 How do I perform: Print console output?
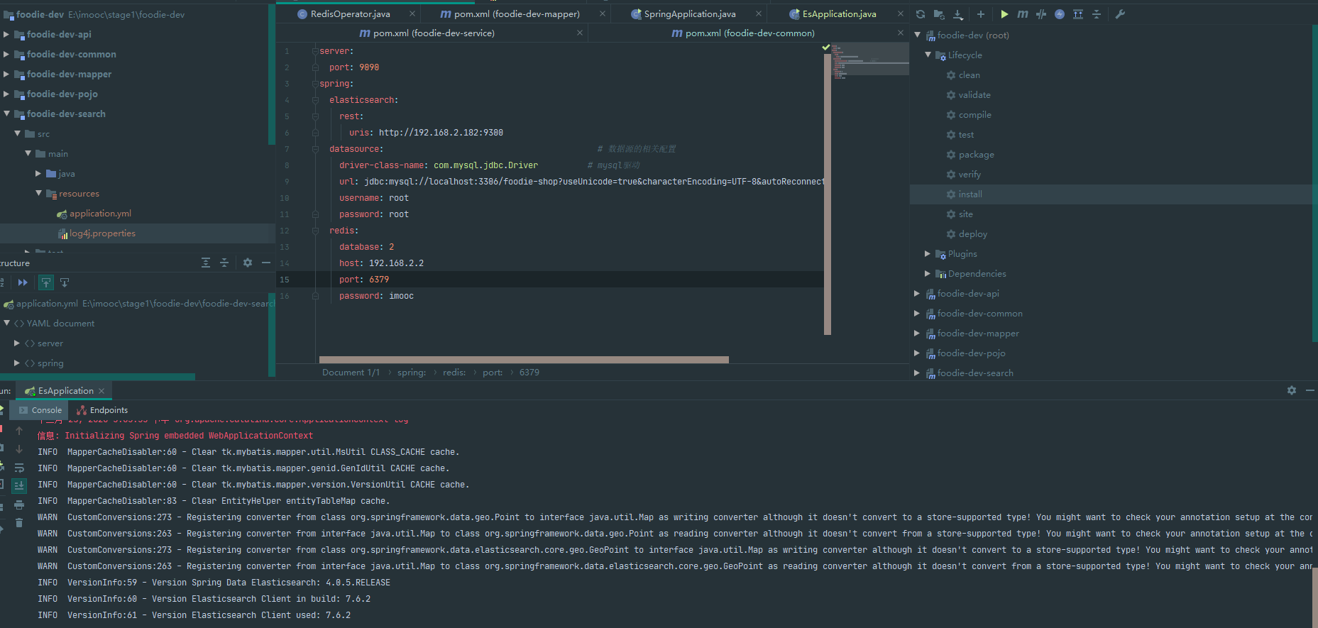coord(19,505)
